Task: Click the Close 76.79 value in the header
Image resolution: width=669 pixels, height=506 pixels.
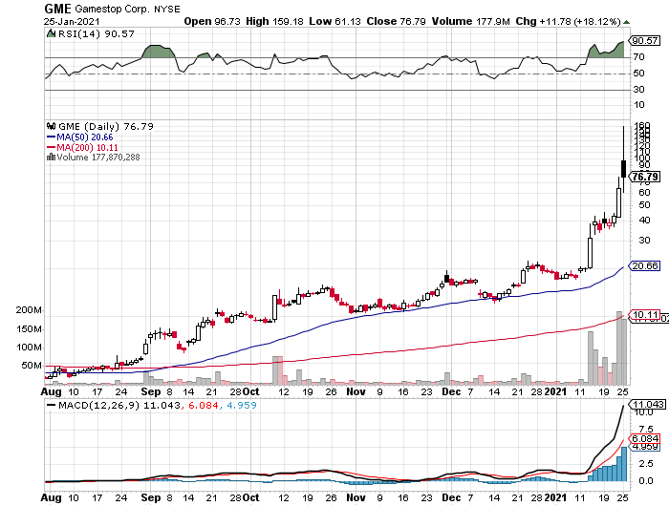Action: pos(396,21)
